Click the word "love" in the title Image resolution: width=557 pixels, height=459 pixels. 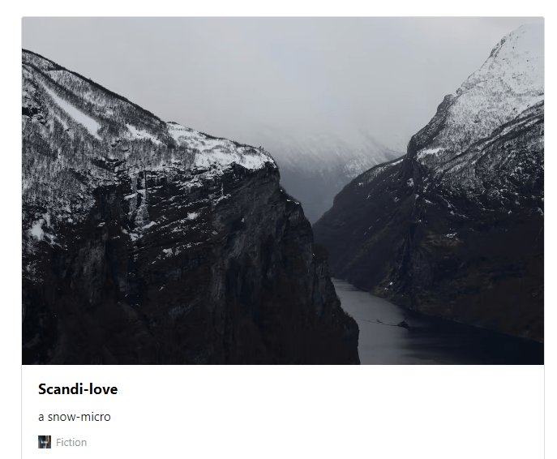tap(103, 389)
